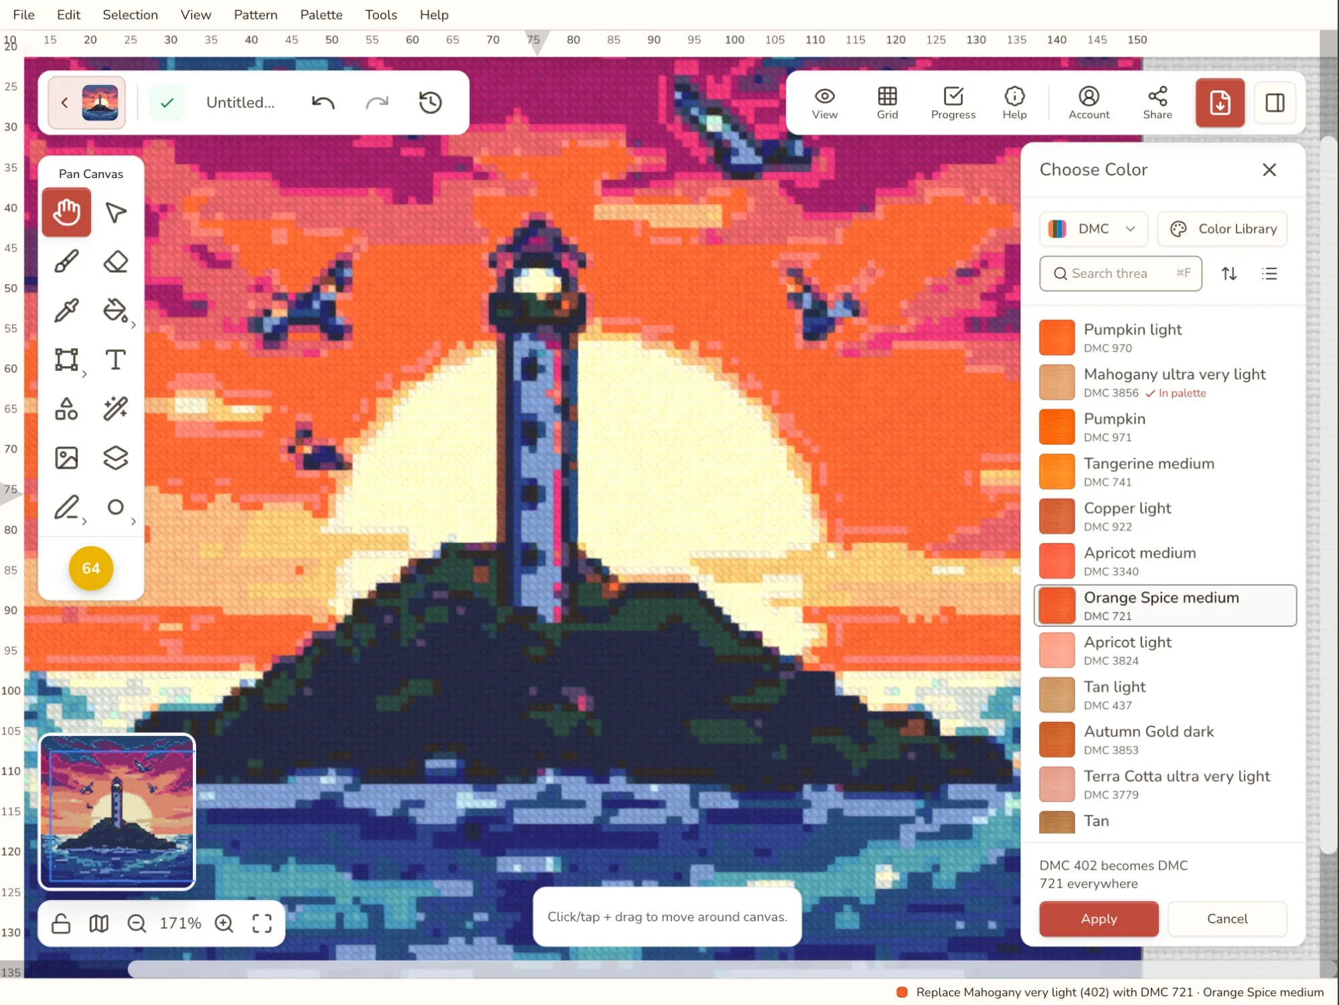Expand the Selection tool submenu chevron
Screen dimensions: 1339x1005
click(84, 375)
